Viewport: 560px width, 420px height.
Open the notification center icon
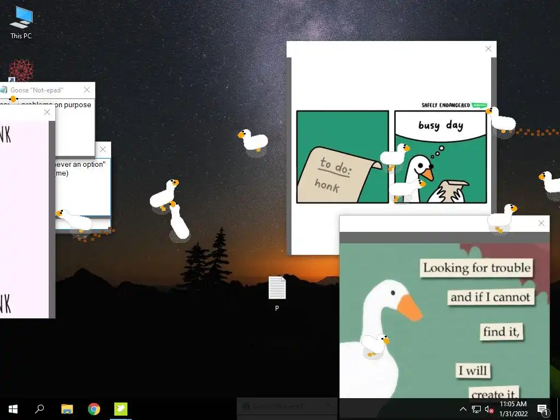542,409
